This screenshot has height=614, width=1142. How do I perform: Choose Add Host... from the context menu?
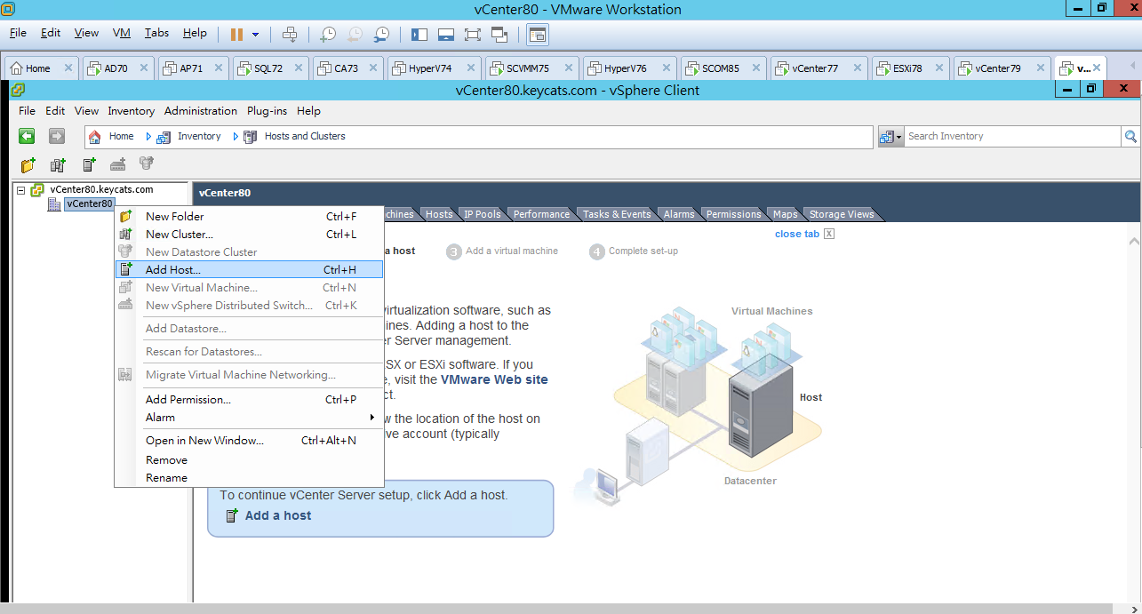tap(250, 269)
